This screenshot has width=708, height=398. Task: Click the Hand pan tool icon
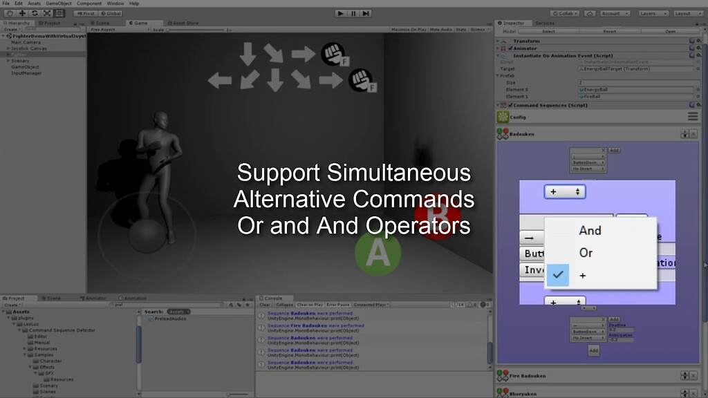(x=10, y=12)
